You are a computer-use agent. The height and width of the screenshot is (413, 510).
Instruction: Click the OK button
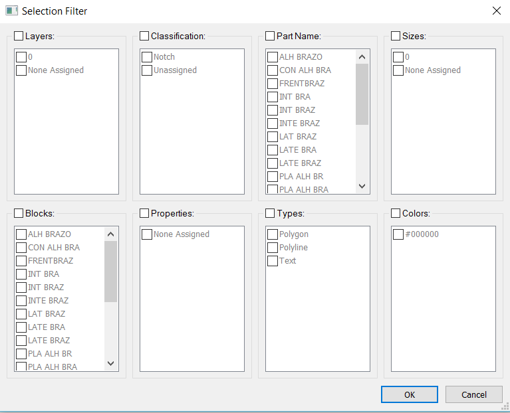pos(410,394)
